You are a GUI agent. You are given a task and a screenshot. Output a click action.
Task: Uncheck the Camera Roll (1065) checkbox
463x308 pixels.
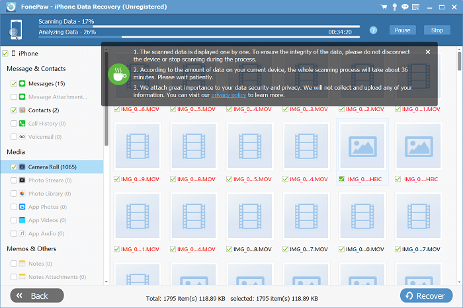point(14,167)
